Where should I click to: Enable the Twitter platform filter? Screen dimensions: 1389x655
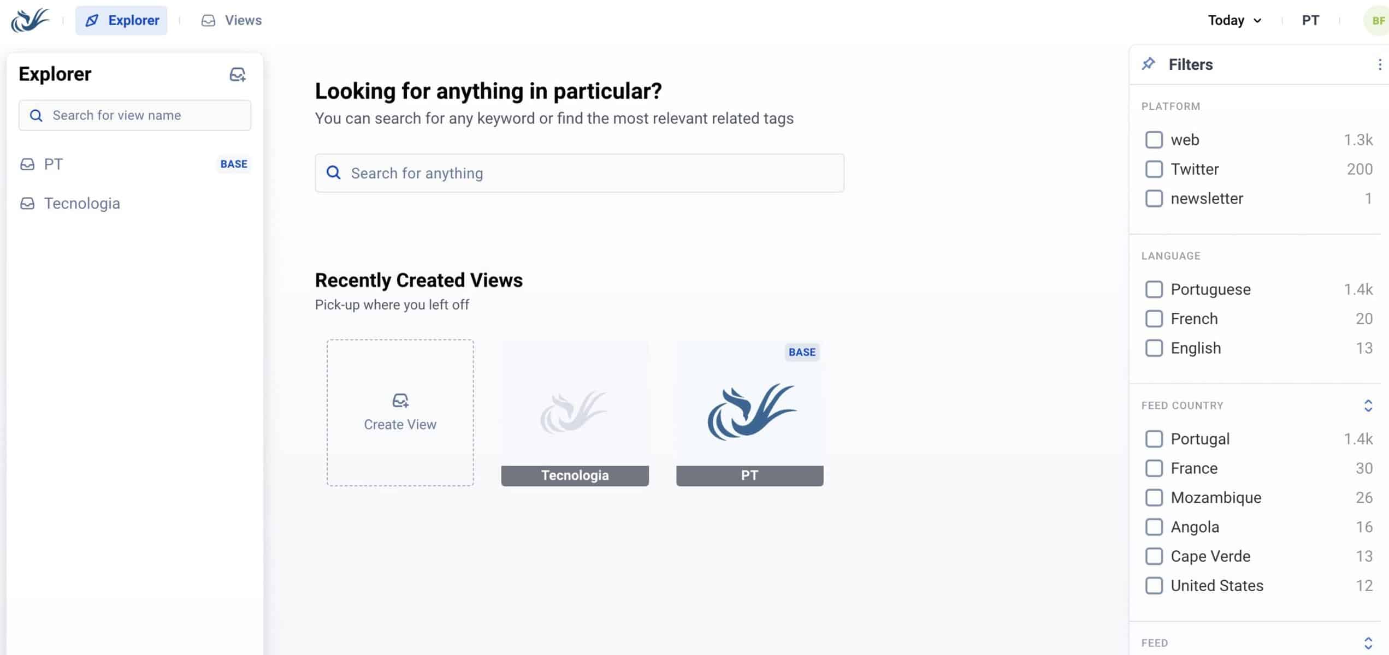1154,169
